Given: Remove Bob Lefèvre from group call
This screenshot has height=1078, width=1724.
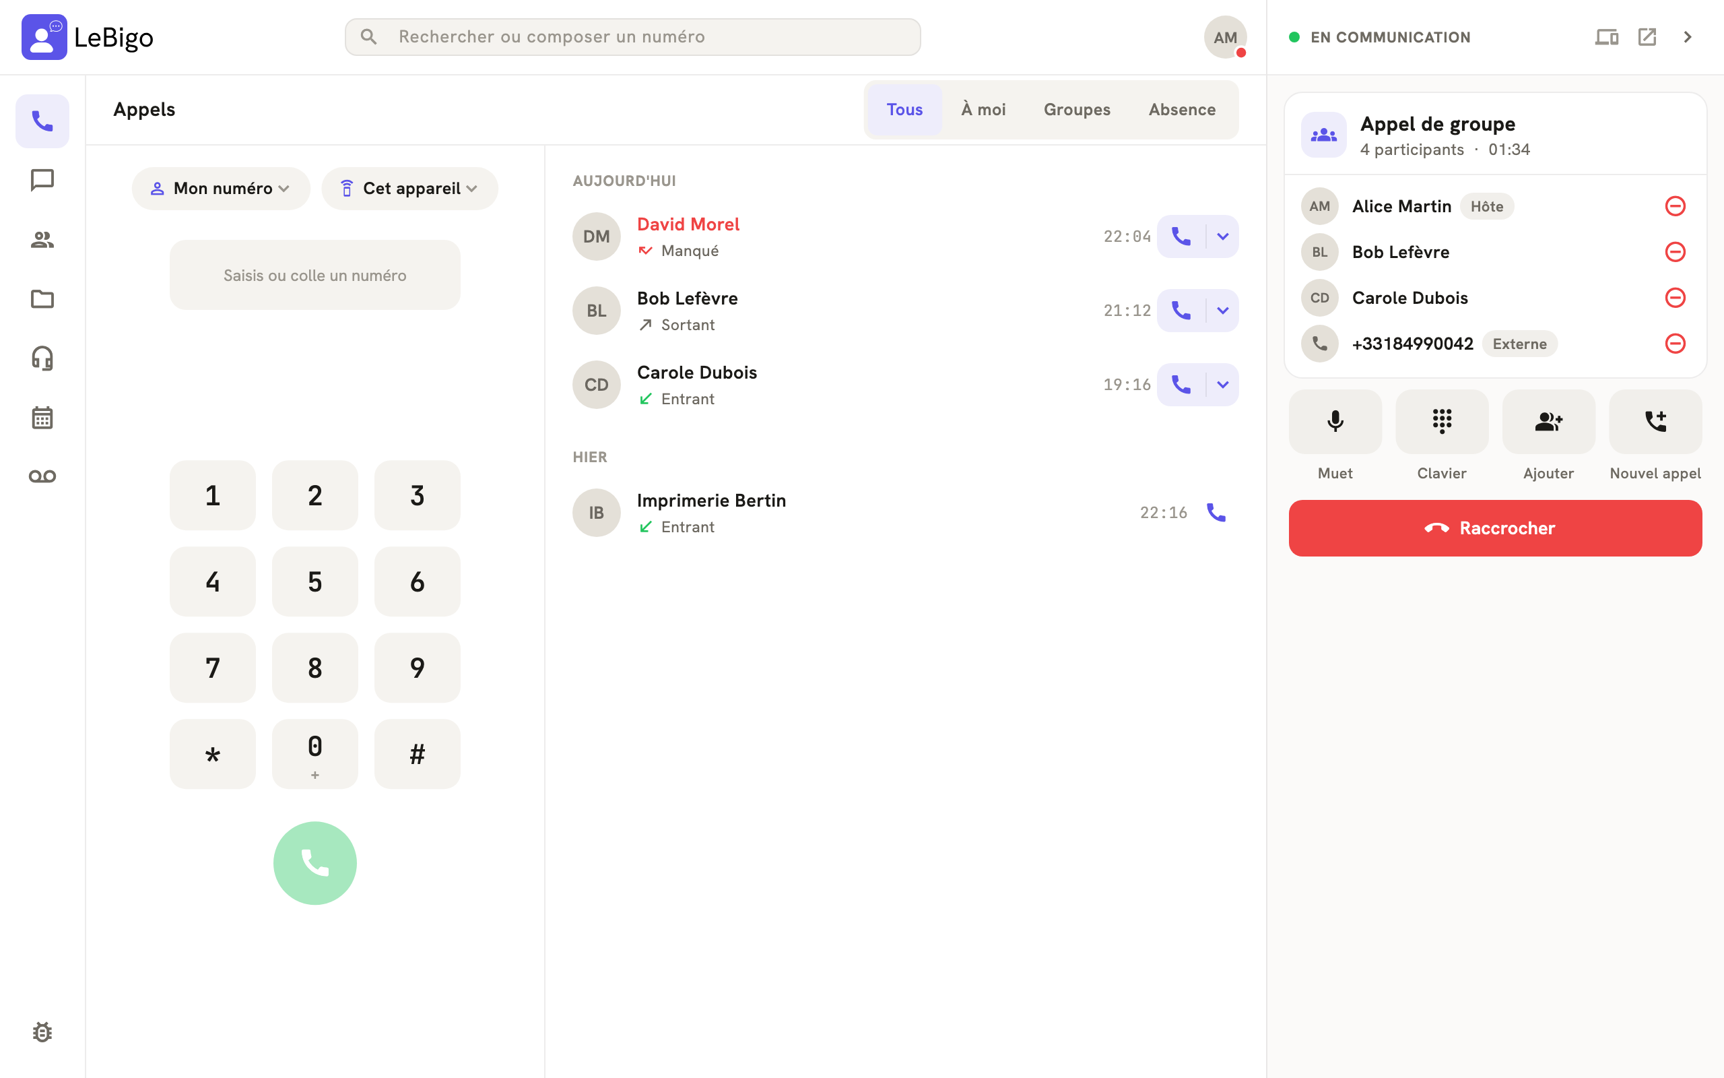Looking at the screenshot, I should [1675, 252].
